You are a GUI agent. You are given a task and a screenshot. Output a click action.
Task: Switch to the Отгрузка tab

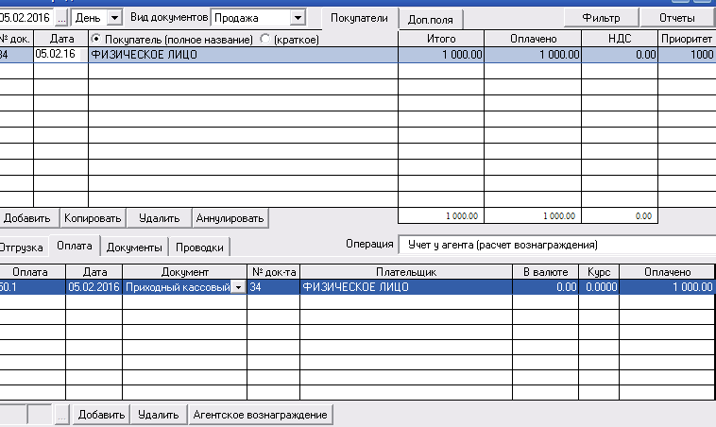coord(21,248)
